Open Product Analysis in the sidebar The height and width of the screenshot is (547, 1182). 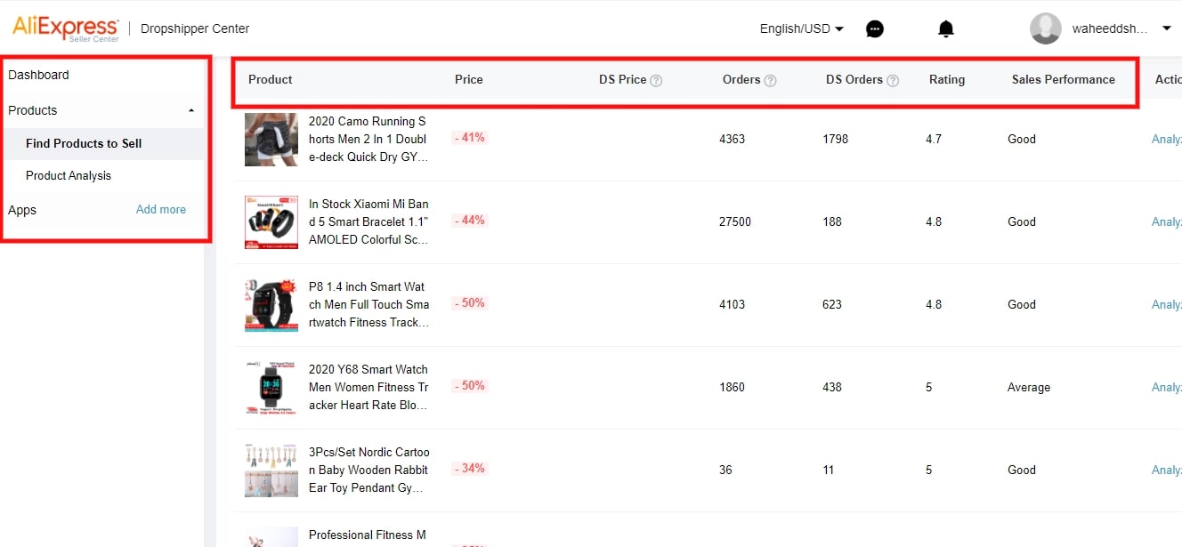click(x=69, y=175)
